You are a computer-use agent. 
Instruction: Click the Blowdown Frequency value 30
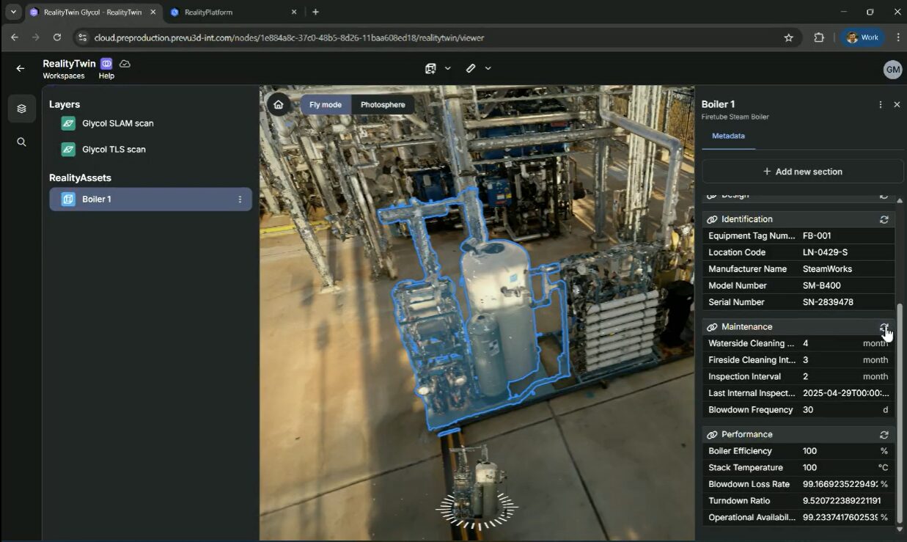[807, 410]
